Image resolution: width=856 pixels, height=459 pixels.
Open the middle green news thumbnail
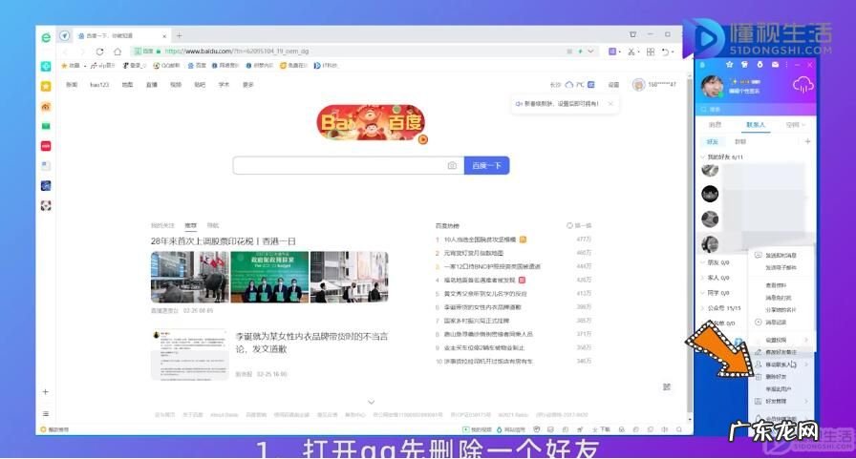coord(269,277)
